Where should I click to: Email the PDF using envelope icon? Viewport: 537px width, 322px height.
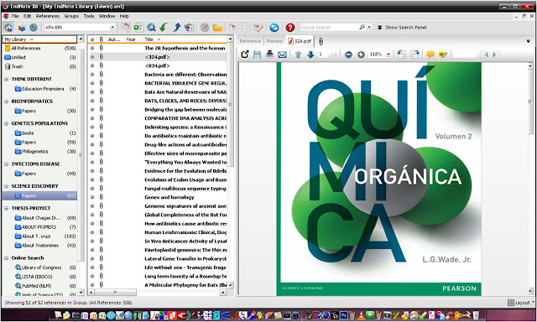[282, 55]
